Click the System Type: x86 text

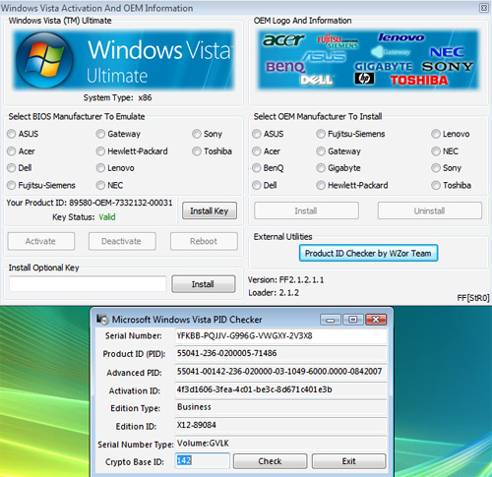coord(117,97)
